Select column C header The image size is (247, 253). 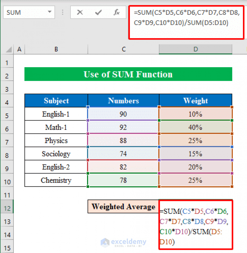[123, 50]
